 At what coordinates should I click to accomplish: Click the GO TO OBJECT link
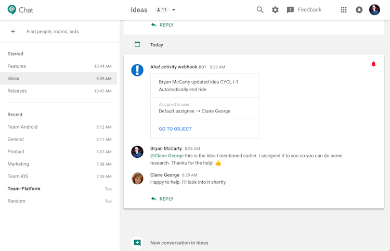tap(175, 129)
